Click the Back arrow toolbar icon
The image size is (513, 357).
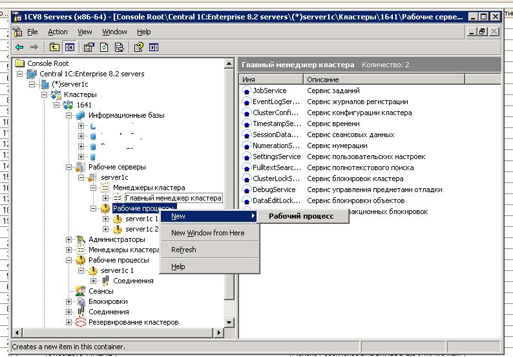(19, 47)
